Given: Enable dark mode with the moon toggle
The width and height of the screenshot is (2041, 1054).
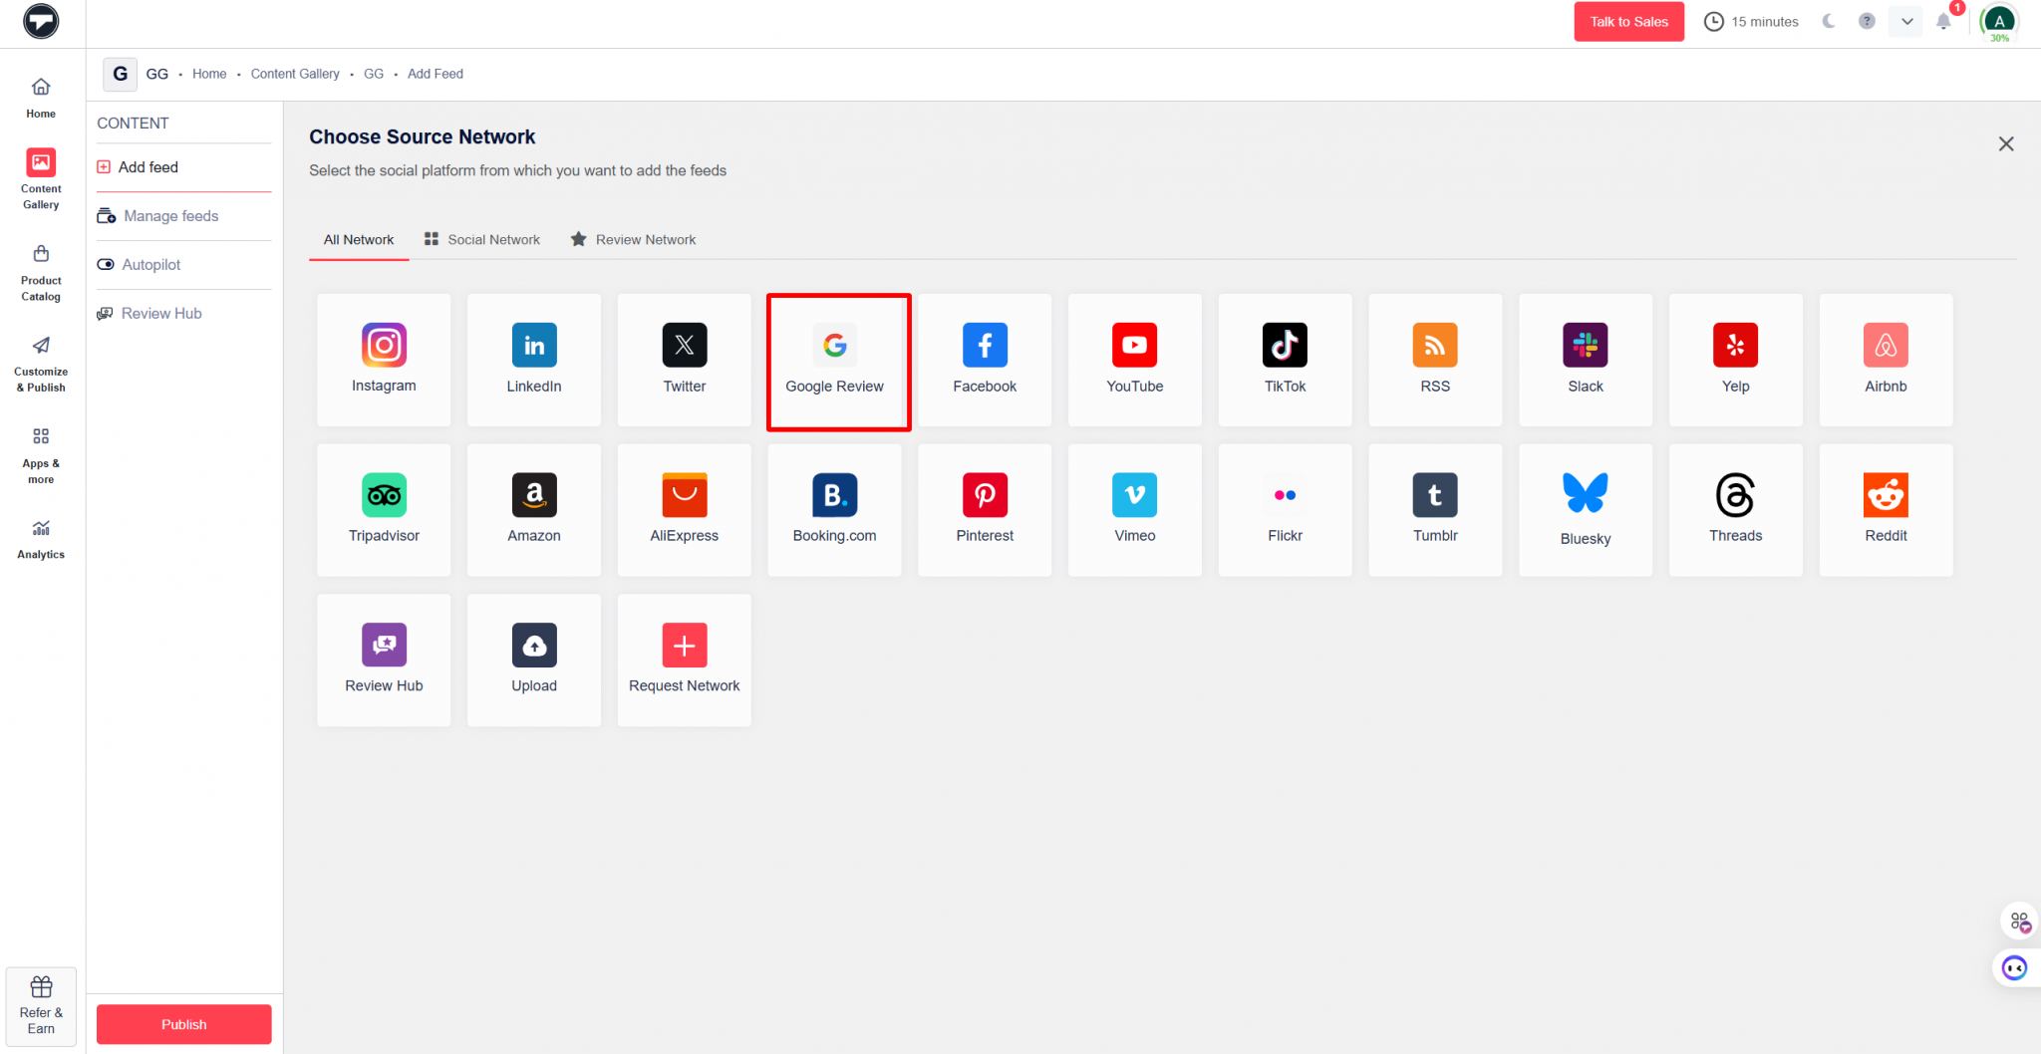Looking at the screenshot, I should (1829, 21).
